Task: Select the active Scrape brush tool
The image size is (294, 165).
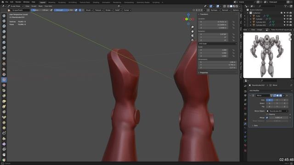Action: [4, 80]
